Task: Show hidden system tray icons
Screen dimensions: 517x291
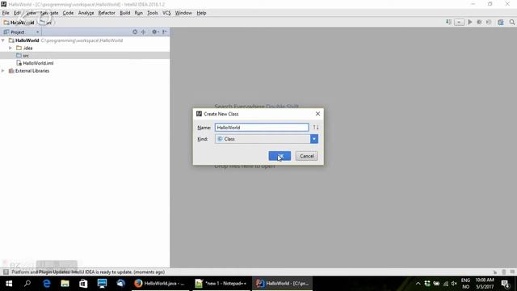Action: point(418,284)
